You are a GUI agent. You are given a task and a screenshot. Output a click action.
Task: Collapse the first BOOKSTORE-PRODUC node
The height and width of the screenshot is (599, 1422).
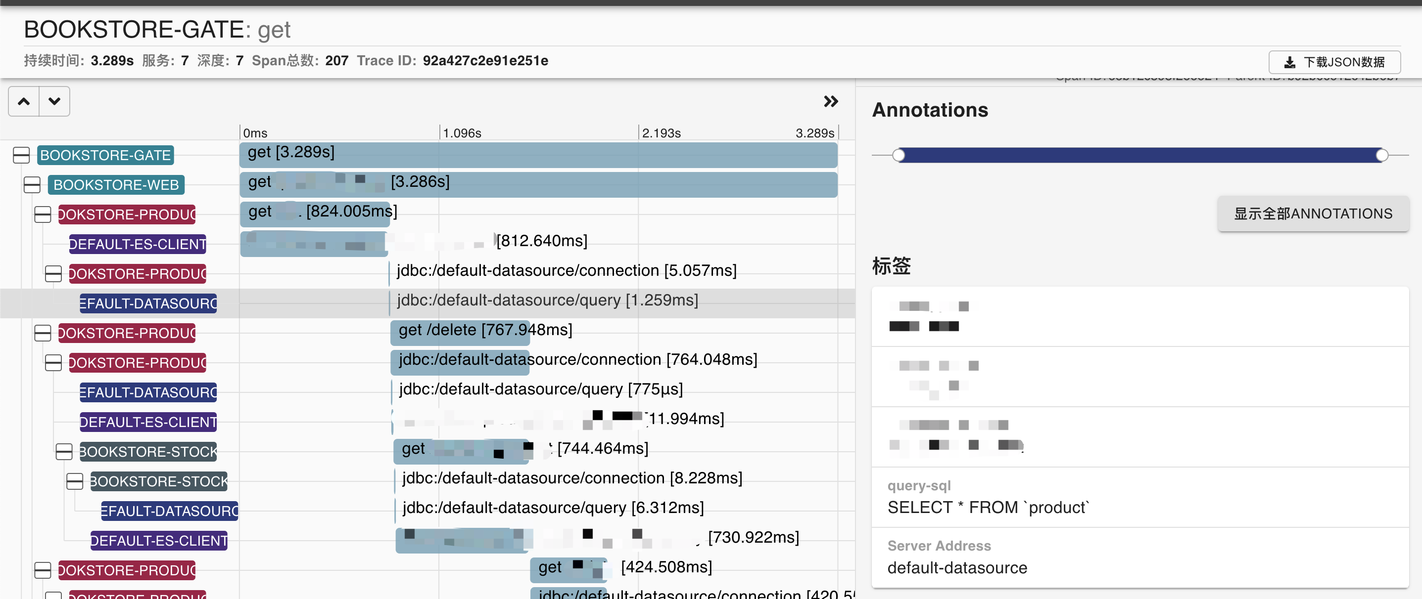point(42,214)
